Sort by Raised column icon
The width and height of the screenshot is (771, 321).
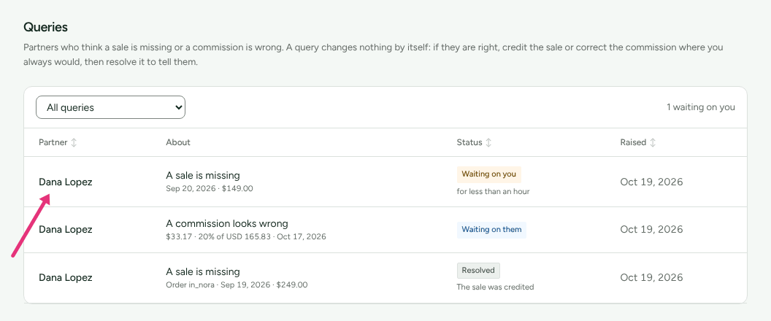(653, 142)
